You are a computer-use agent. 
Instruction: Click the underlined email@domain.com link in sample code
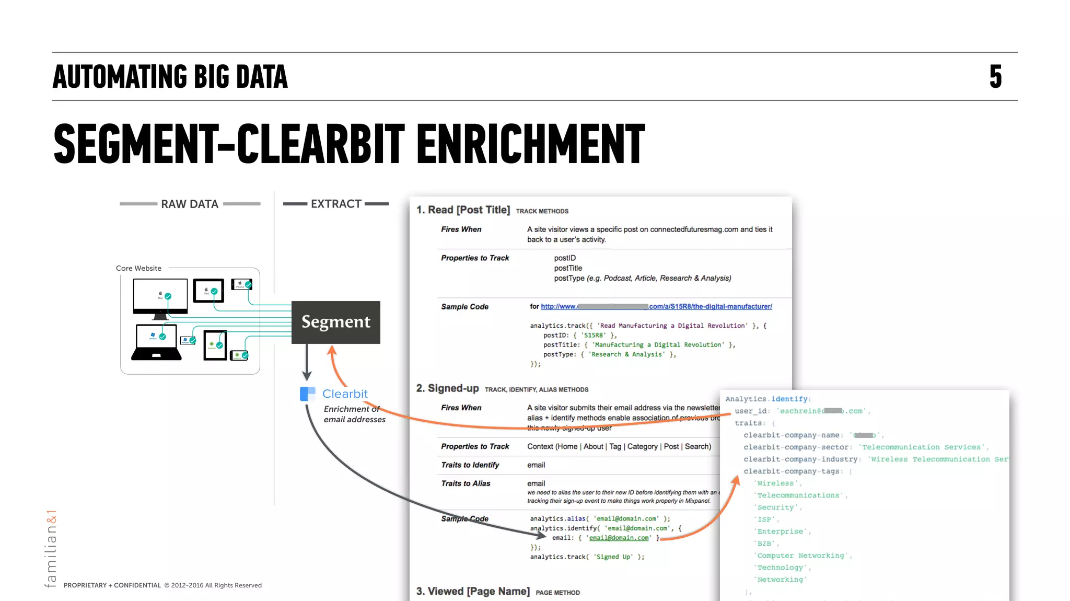pos(619,538)
